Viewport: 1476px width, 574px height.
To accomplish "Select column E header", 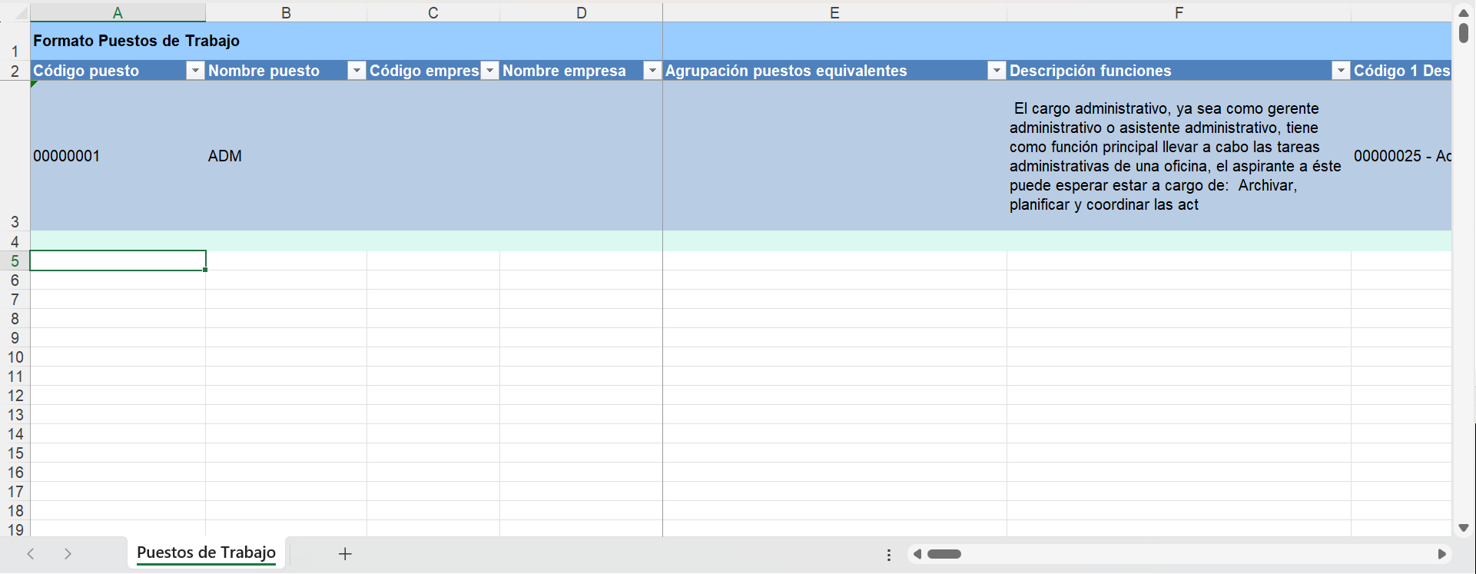I will tap(834, 12).
